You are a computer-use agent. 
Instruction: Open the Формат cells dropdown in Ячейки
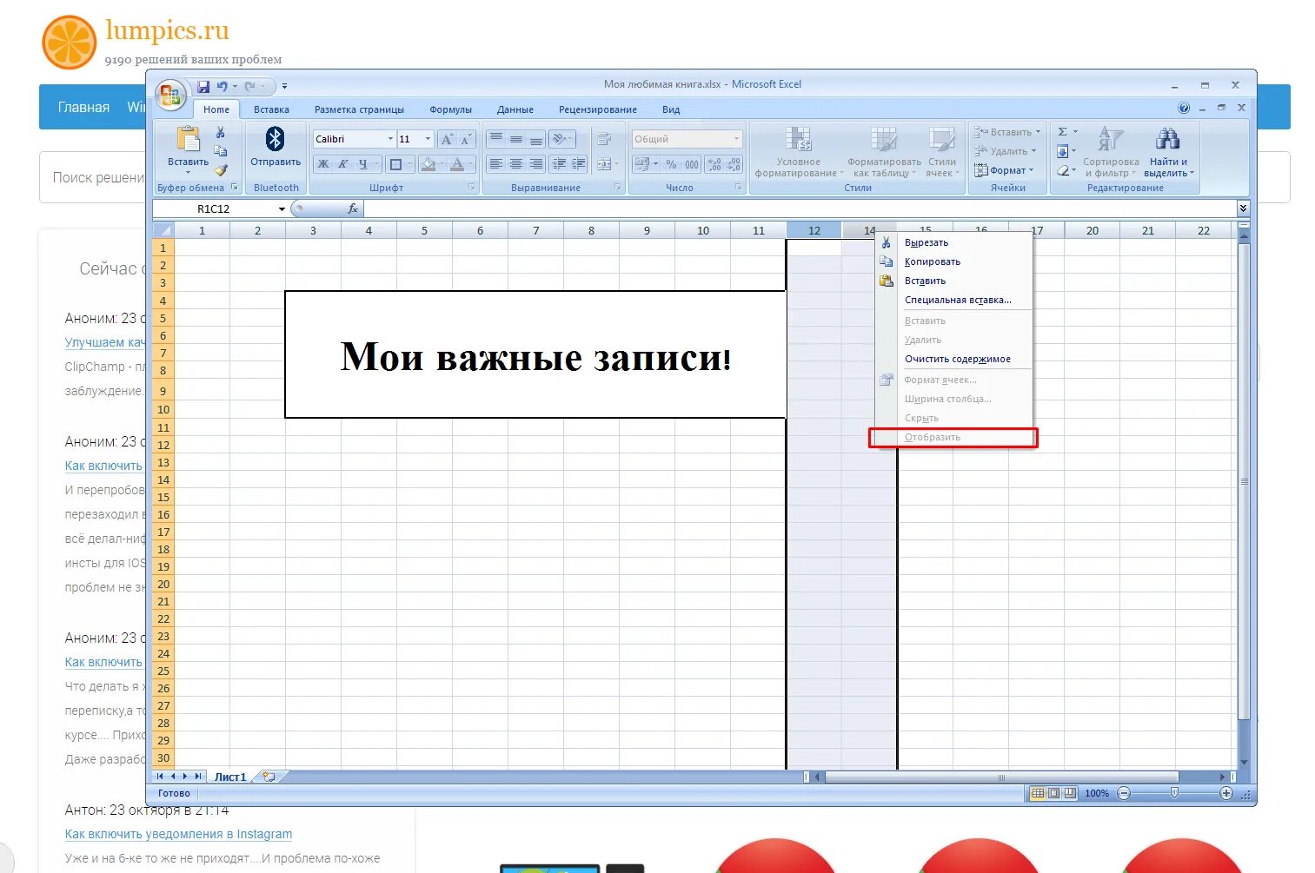1005,170
